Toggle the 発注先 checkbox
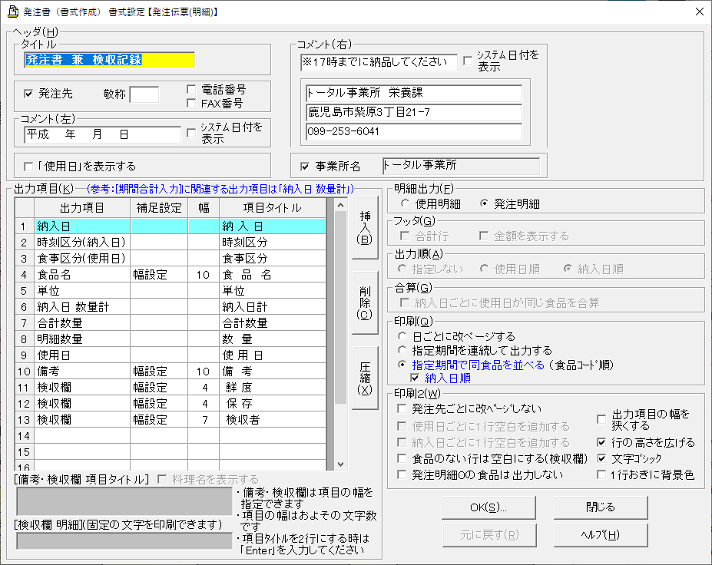The height and width of the screenshot is (565, 712). pos(28,94)
